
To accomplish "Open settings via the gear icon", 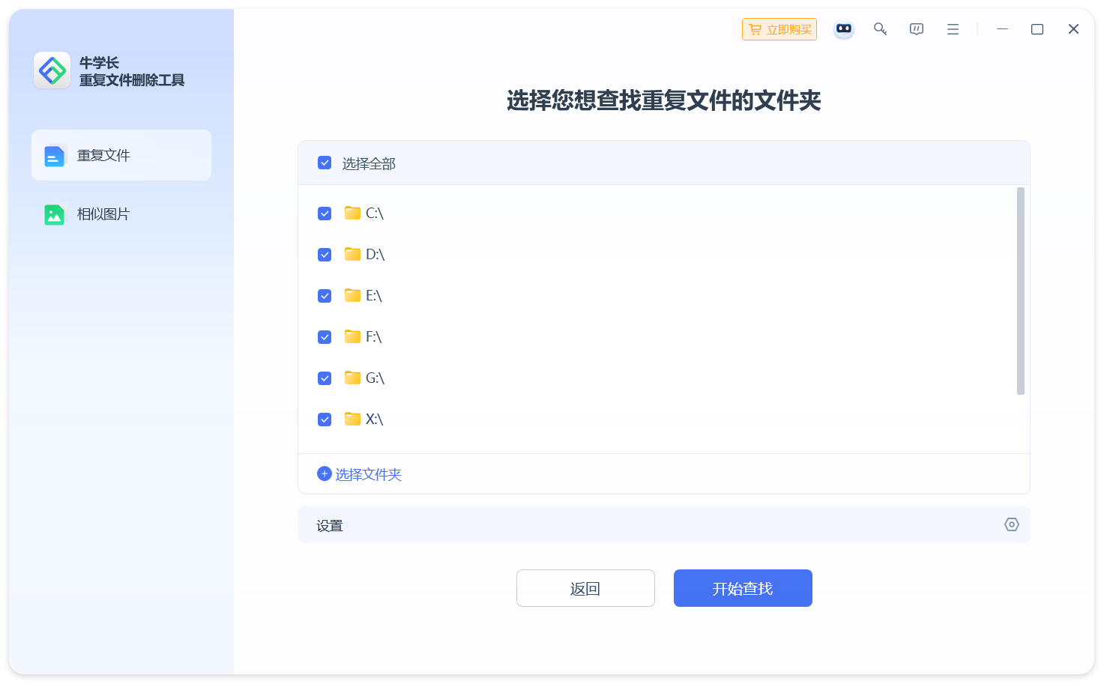I will pos(1012,524).
